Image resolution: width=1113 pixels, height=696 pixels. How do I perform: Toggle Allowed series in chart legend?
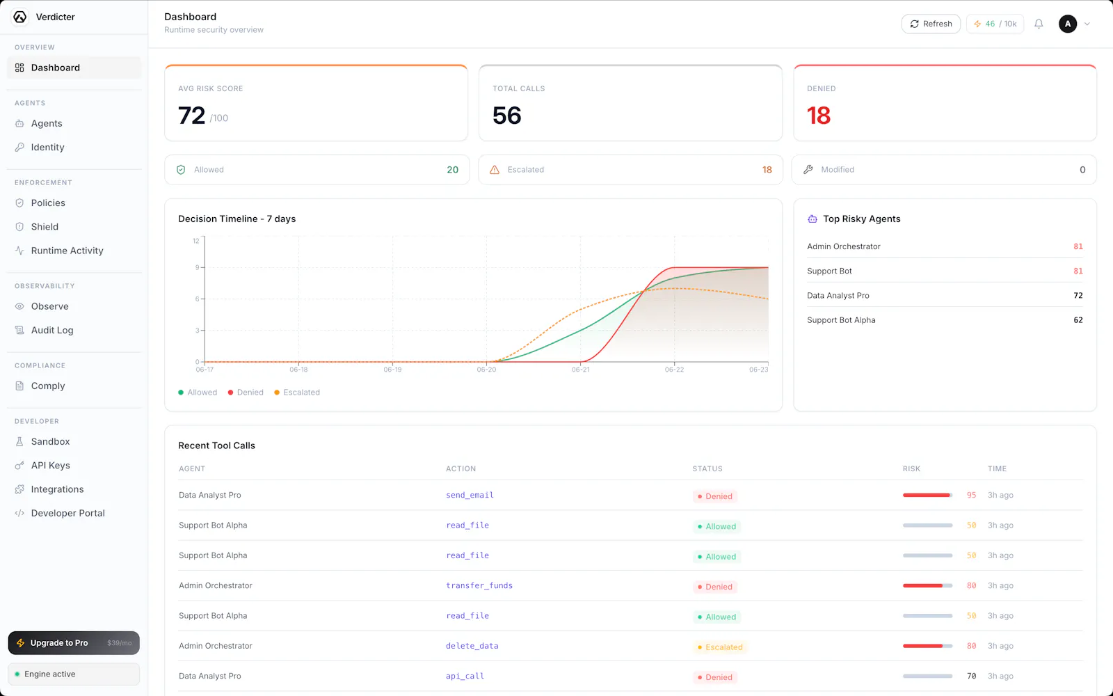(198, 393)
